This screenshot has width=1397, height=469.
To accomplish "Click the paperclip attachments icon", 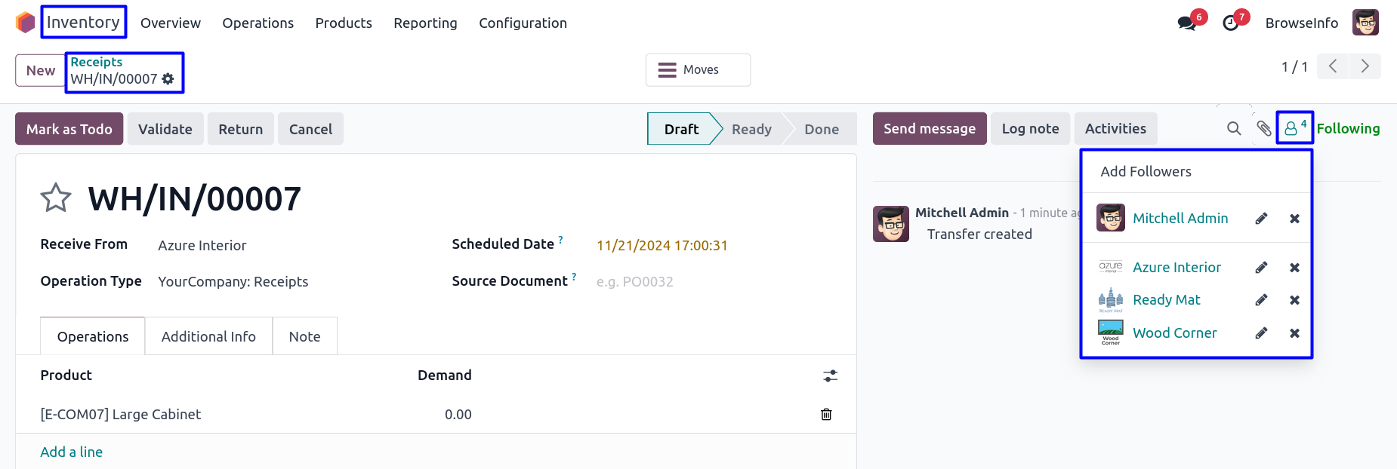I will [x=1264, y=129].
